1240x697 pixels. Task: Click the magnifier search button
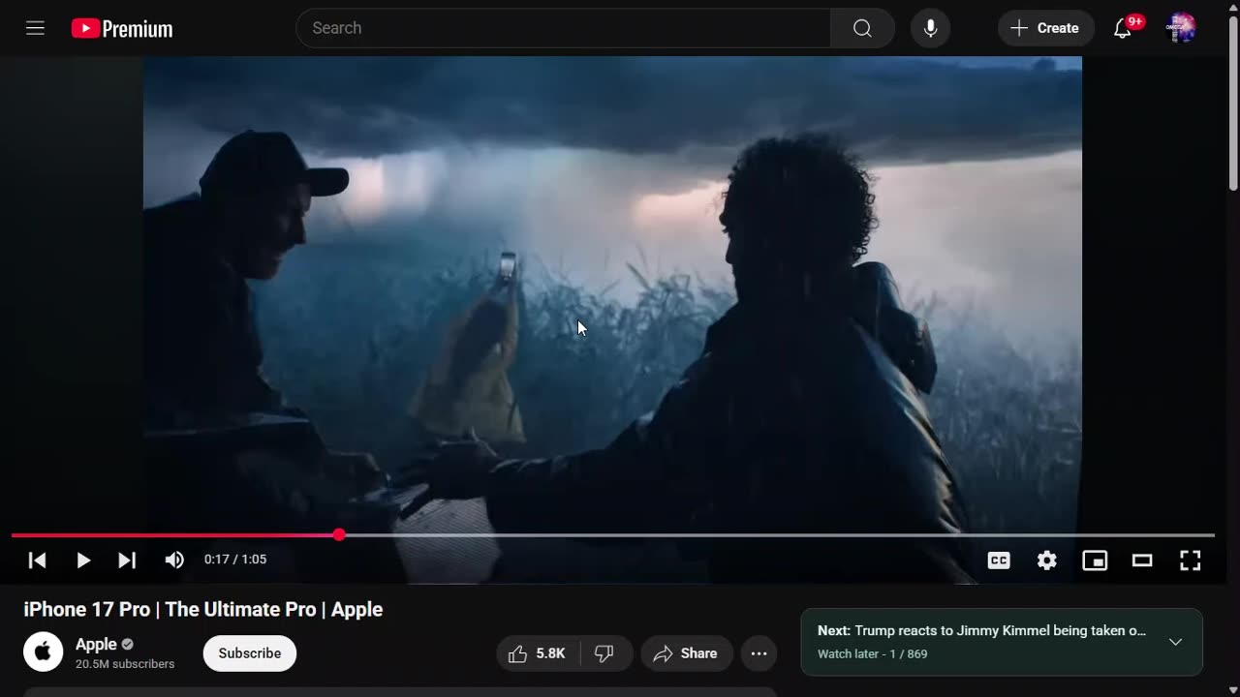(862, 28)
